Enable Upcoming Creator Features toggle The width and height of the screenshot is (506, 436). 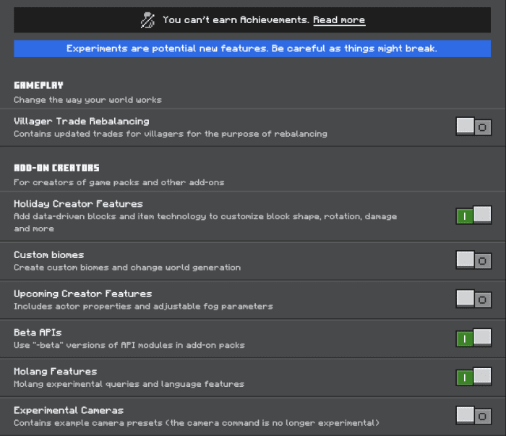click(x=473, y=299)
